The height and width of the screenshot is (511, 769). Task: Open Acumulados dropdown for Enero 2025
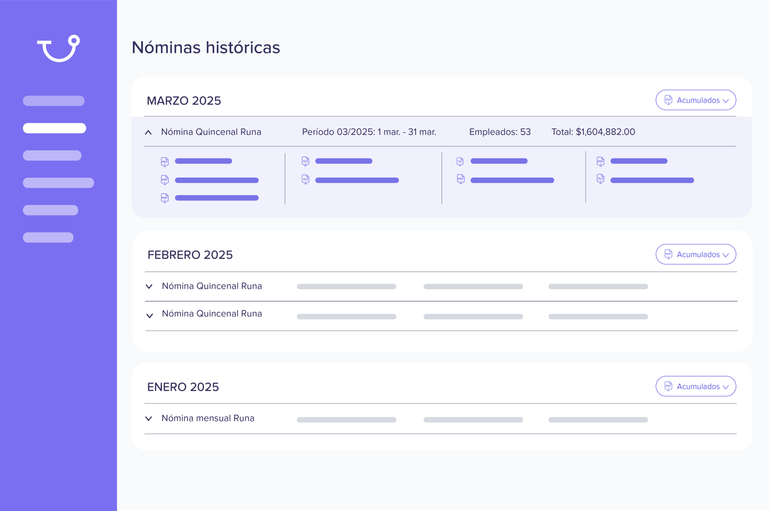pos(696,387)
